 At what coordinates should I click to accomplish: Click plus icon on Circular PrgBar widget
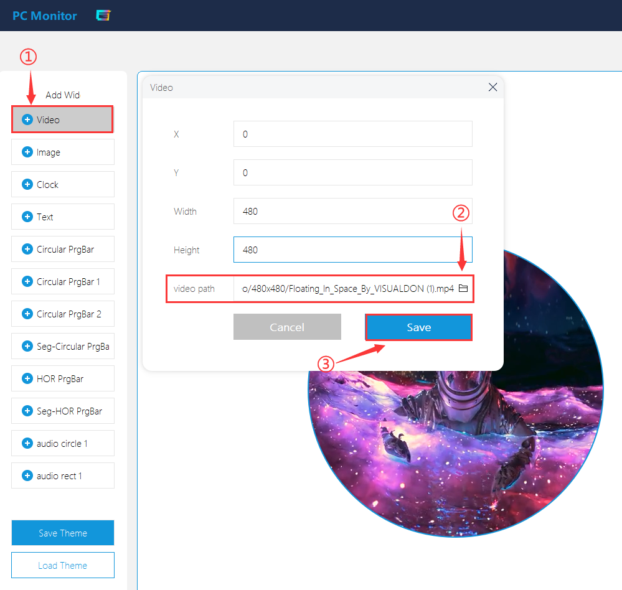click(27, 249)
